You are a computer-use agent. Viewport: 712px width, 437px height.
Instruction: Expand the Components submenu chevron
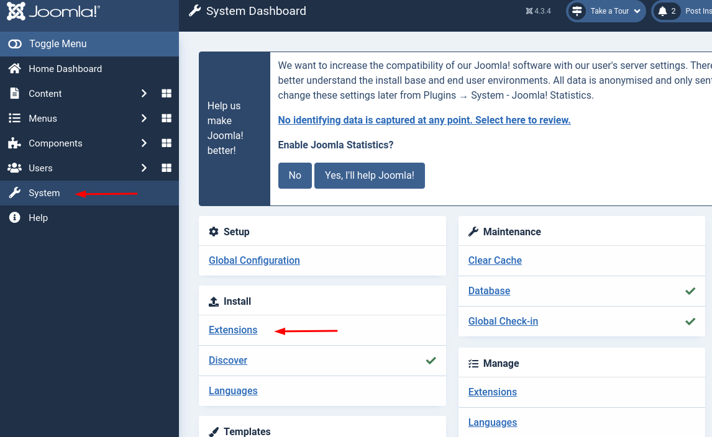click(x=144, y=143)
